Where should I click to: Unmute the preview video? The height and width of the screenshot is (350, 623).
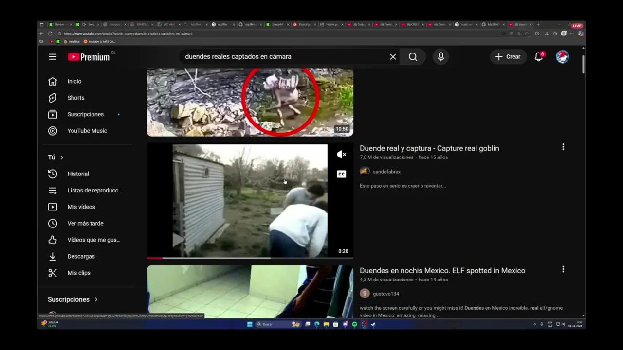pos(342,155)
